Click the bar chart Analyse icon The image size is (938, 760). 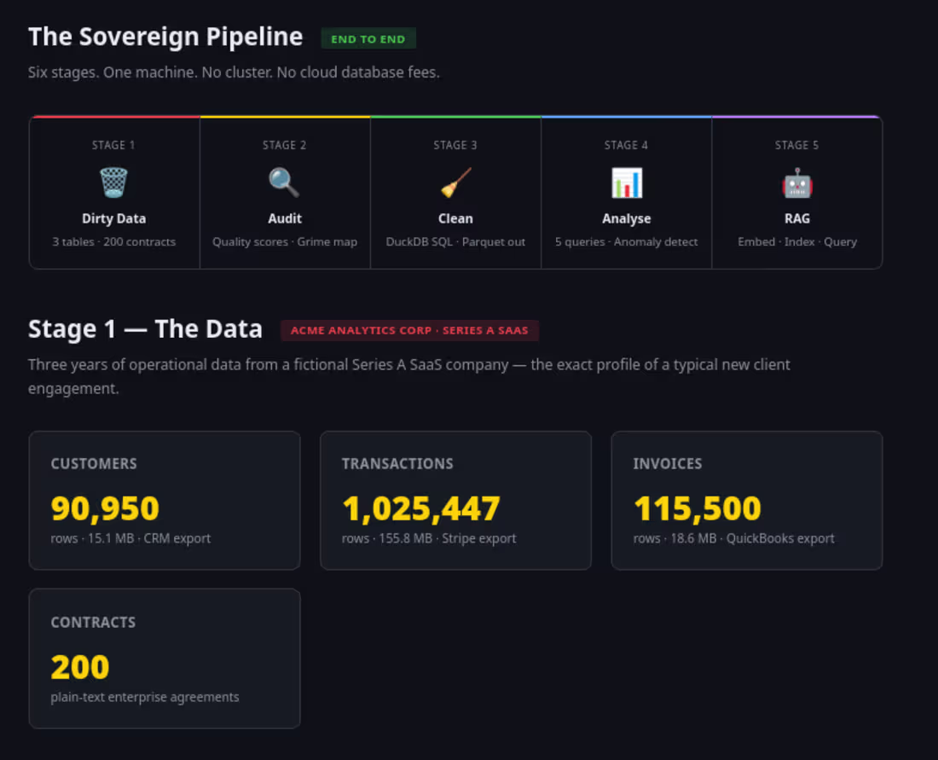[x=627, y=183]
